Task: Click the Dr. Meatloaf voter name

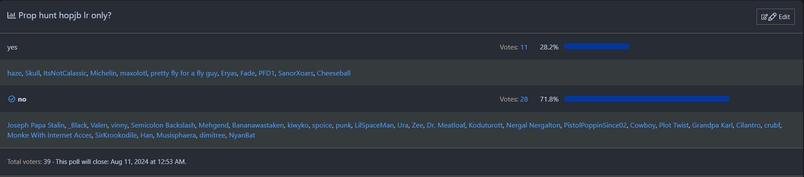Action: [446, 125]
